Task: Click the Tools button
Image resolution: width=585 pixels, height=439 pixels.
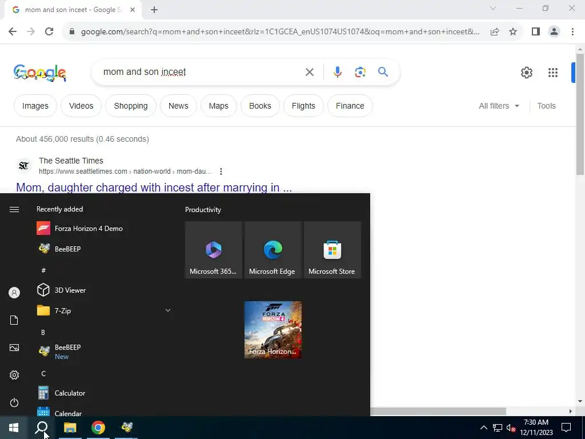Action: 546,106
